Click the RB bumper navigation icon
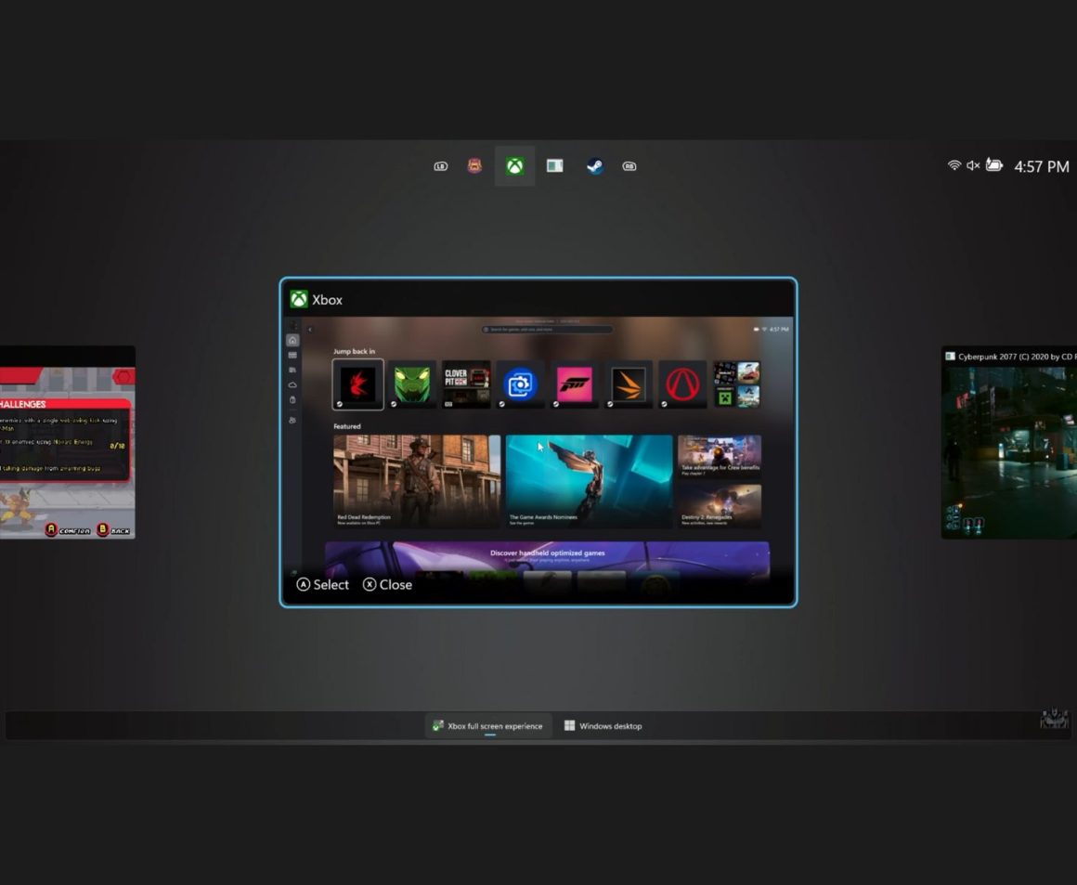 (x=629, y=166)
